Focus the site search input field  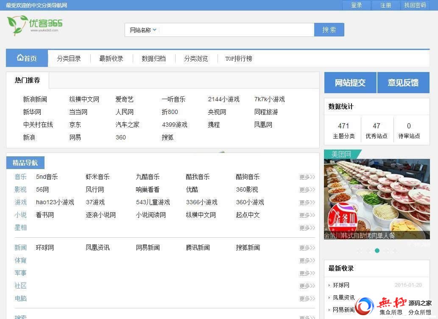coord(236,30)
